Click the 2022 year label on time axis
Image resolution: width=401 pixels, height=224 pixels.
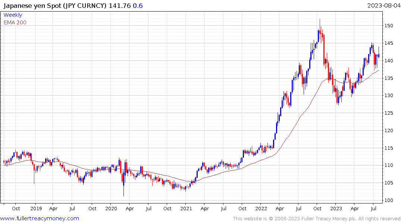pos(261,209)
